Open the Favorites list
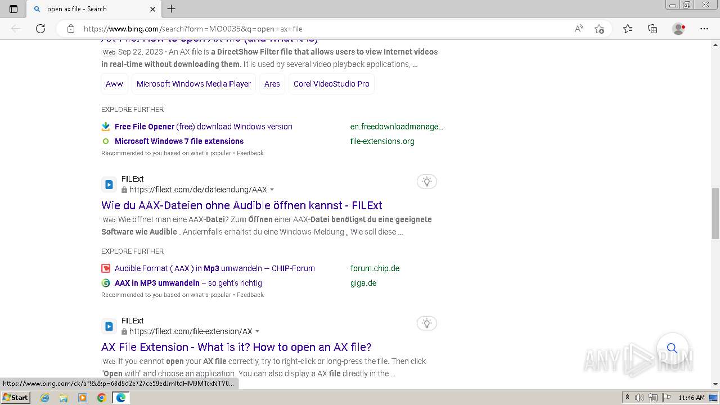 click(x=628, y=29)
